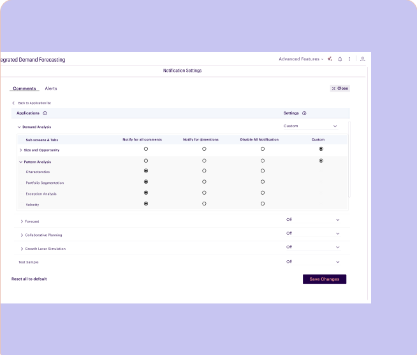The image size is (417, 355).
Task: Click the Sub screens & Tabs header
Action: [41, 140]
